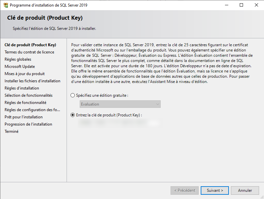
Task: Click the Annuler button
Action: click(x=245, y=190)
